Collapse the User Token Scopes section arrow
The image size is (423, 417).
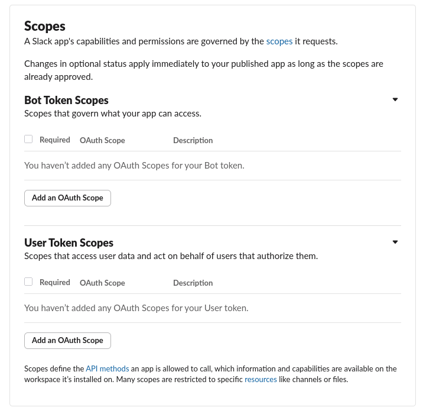coord(395,243)
